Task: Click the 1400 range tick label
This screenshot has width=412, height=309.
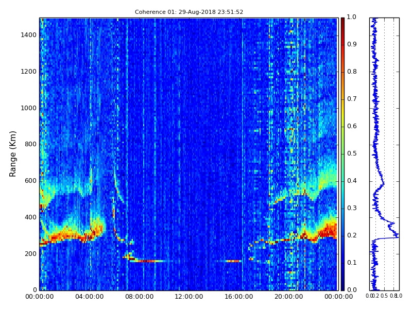Action: click(29, 35)
